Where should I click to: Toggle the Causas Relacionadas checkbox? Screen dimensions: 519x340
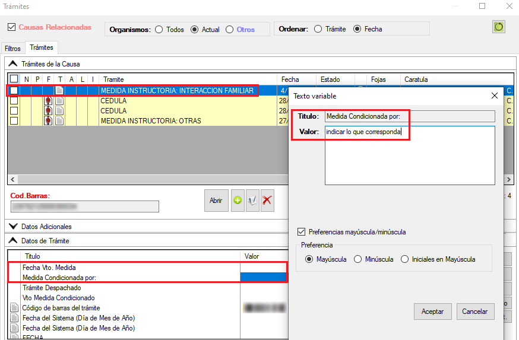point(11,27)
